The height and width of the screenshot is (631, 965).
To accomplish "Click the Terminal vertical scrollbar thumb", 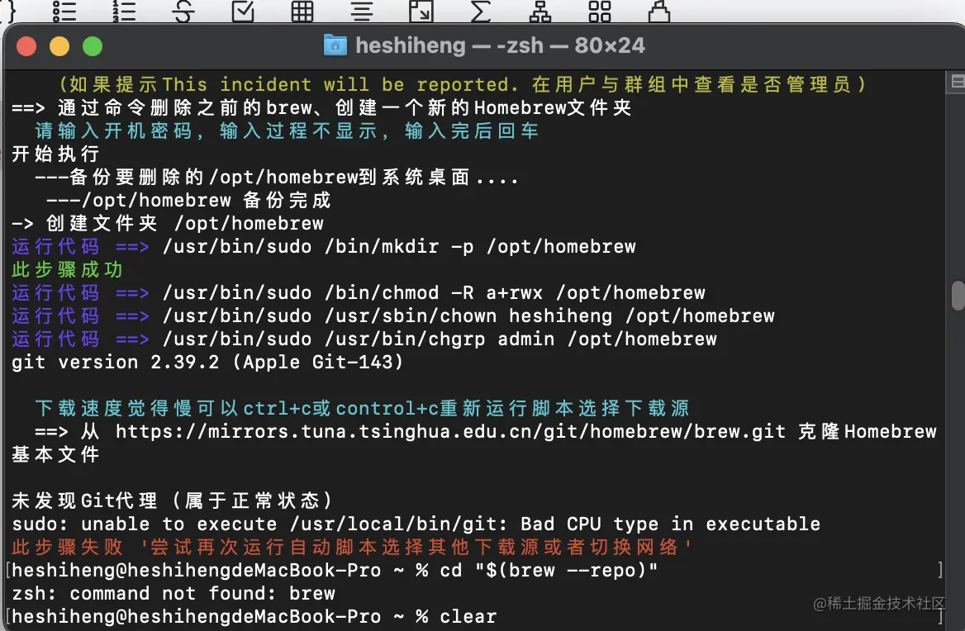I will click(x=958, y=295).
